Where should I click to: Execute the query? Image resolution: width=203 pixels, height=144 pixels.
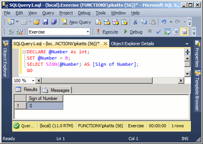[x=107, y=32]
